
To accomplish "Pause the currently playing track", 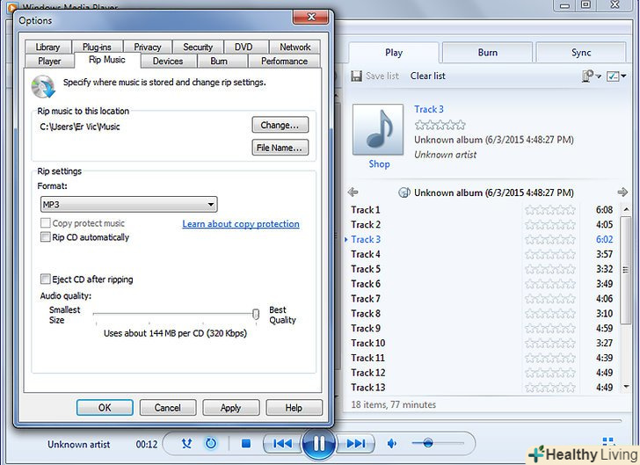I will (319, 443).
